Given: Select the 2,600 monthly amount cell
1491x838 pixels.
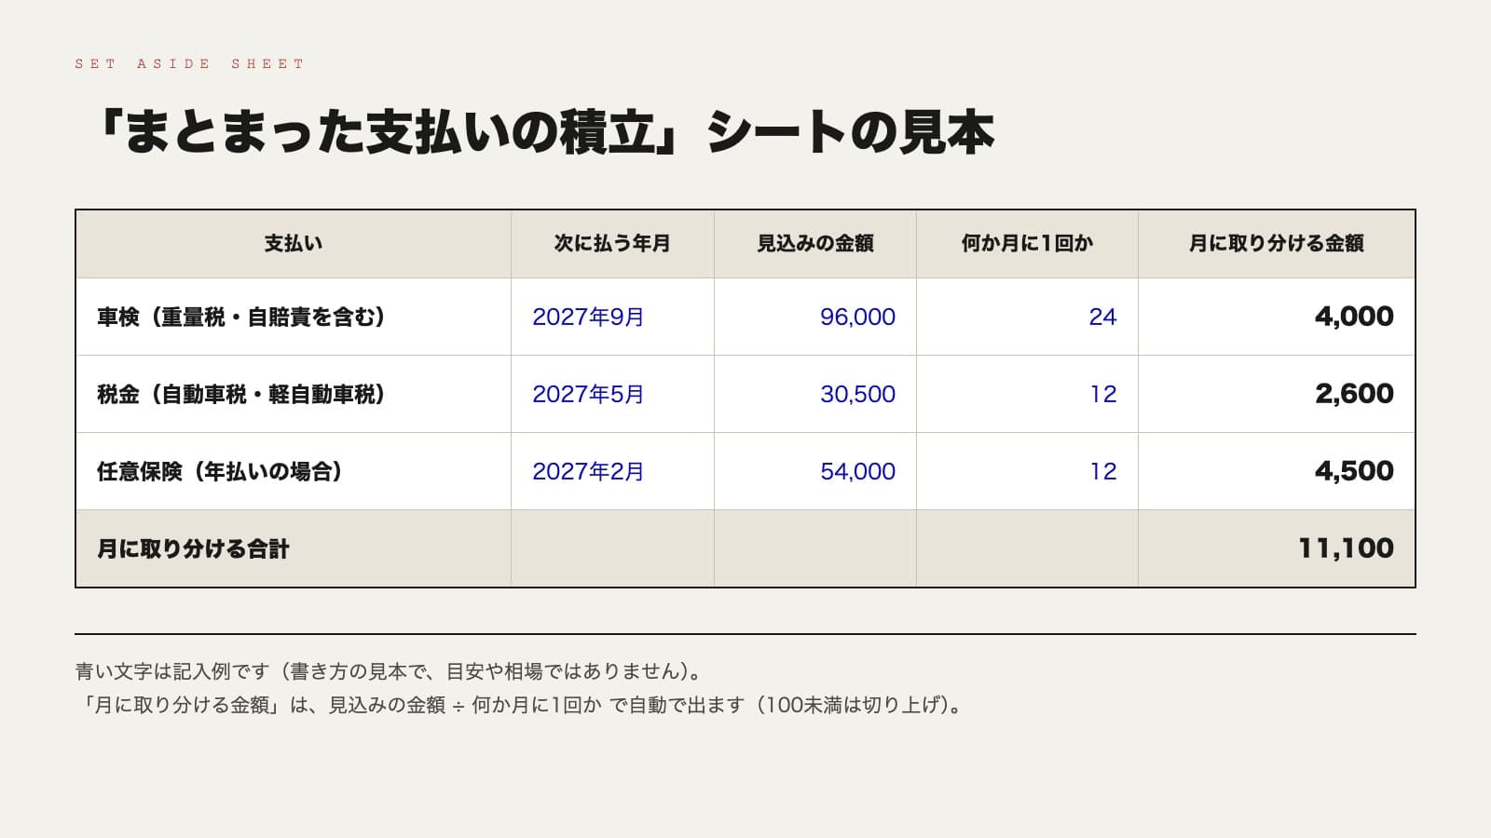Looking at the screenshot, I should [1277, 394].
